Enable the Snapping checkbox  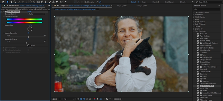coord(86,2)
